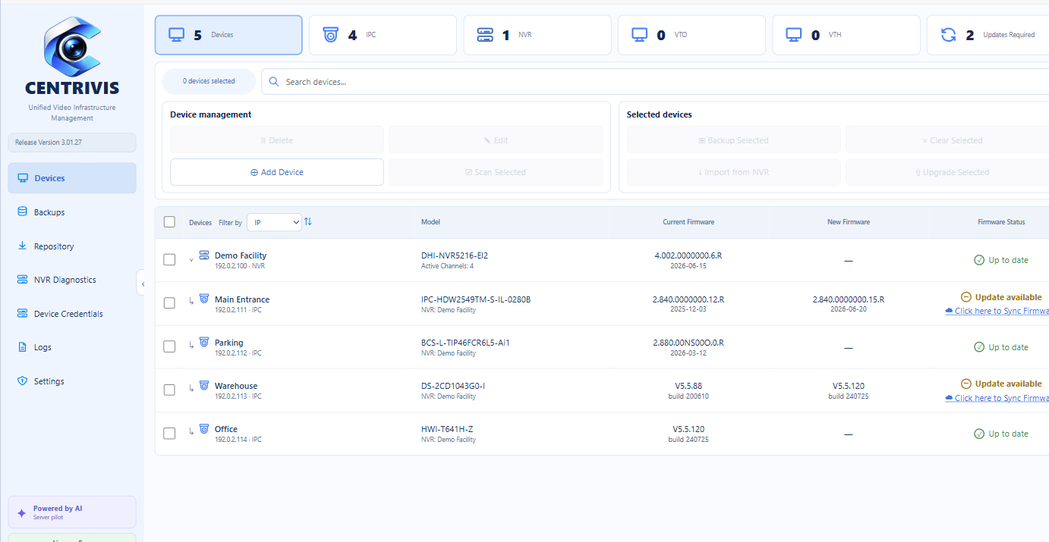1049x542 pixels.
Task: Check the Warehouse row checkbox
Action: click(x=169, y=390)
